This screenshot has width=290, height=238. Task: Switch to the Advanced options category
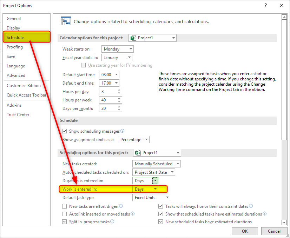click(16, 75)
